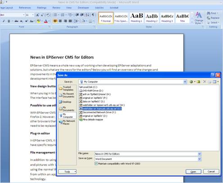The height and width of the screenshot is (183, 223).
Task: Toggle Center text alignment
Action: coord(60,21)
